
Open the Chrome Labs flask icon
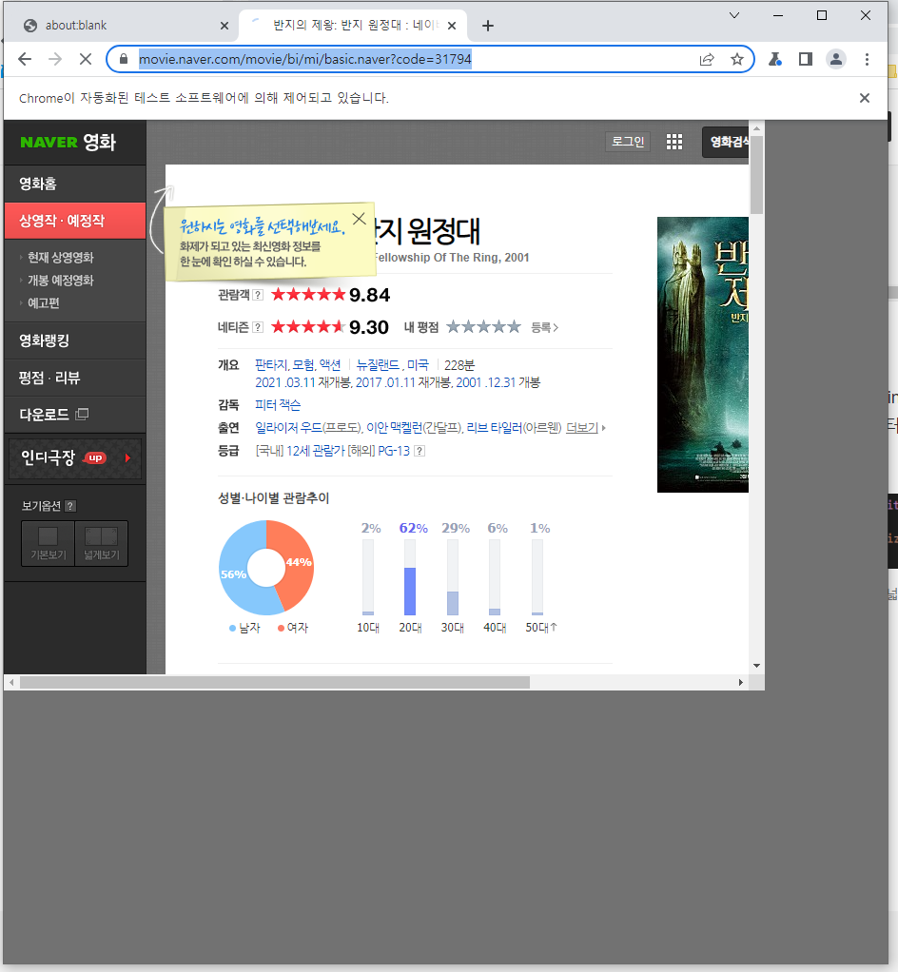(774, 59)
